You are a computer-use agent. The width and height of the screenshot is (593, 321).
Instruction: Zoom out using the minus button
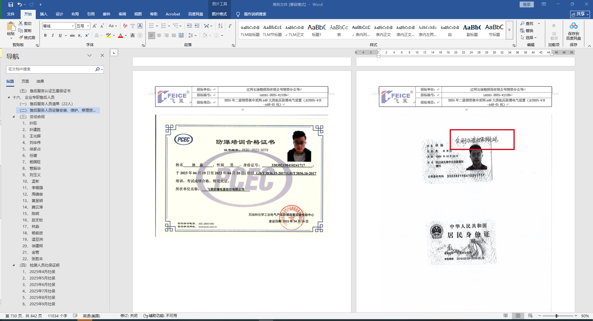(x=540, y=316)
